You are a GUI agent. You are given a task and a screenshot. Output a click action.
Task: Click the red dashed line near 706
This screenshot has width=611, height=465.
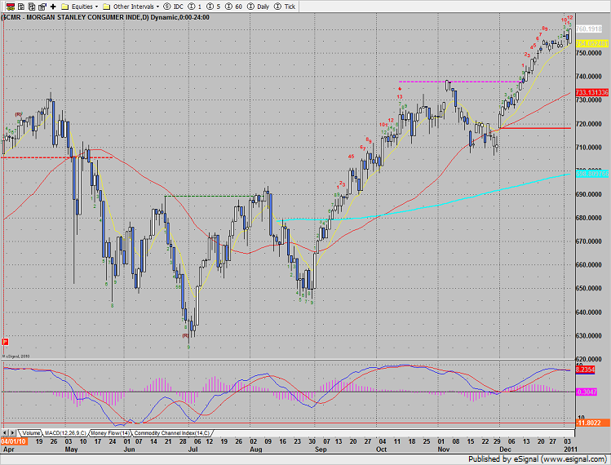click(56, 157)
